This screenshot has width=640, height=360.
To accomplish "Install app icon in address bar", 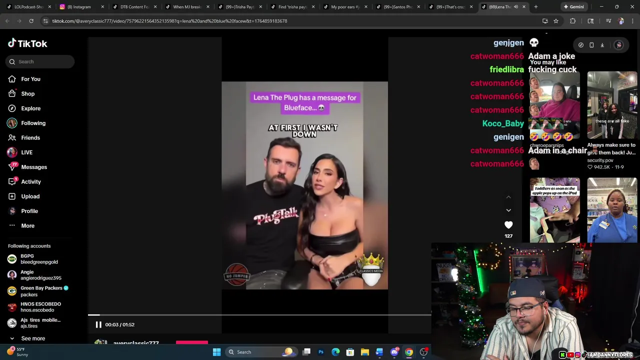I will (545, 21).
